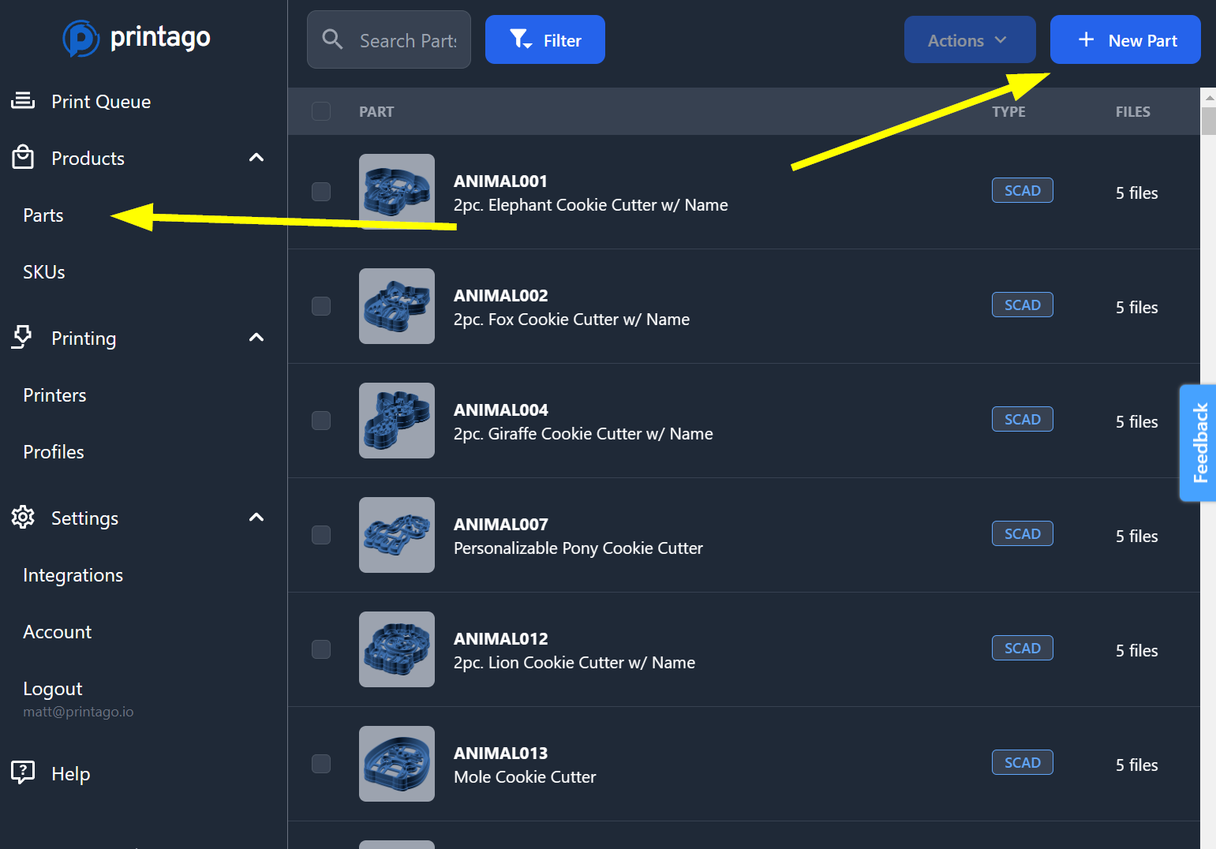
Task: Open the ANIMAL004 giraffe cutter thumbnail
Action: click(x=397, y=421)
